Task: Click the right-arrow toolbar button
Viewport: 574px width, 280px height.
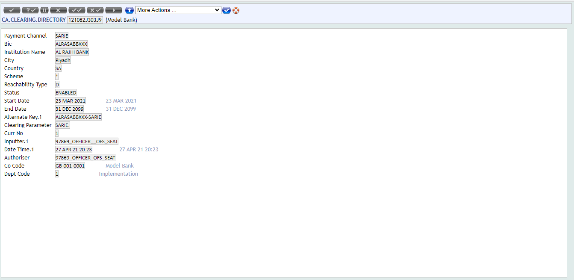Action: point(114,10)
